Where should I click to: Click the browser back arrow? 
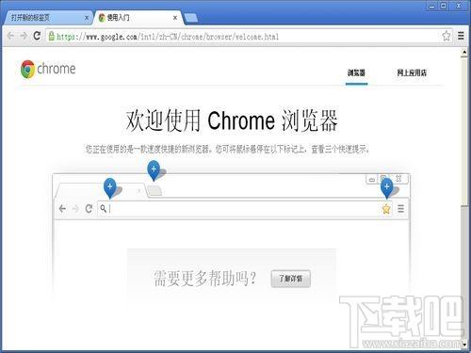10,36
